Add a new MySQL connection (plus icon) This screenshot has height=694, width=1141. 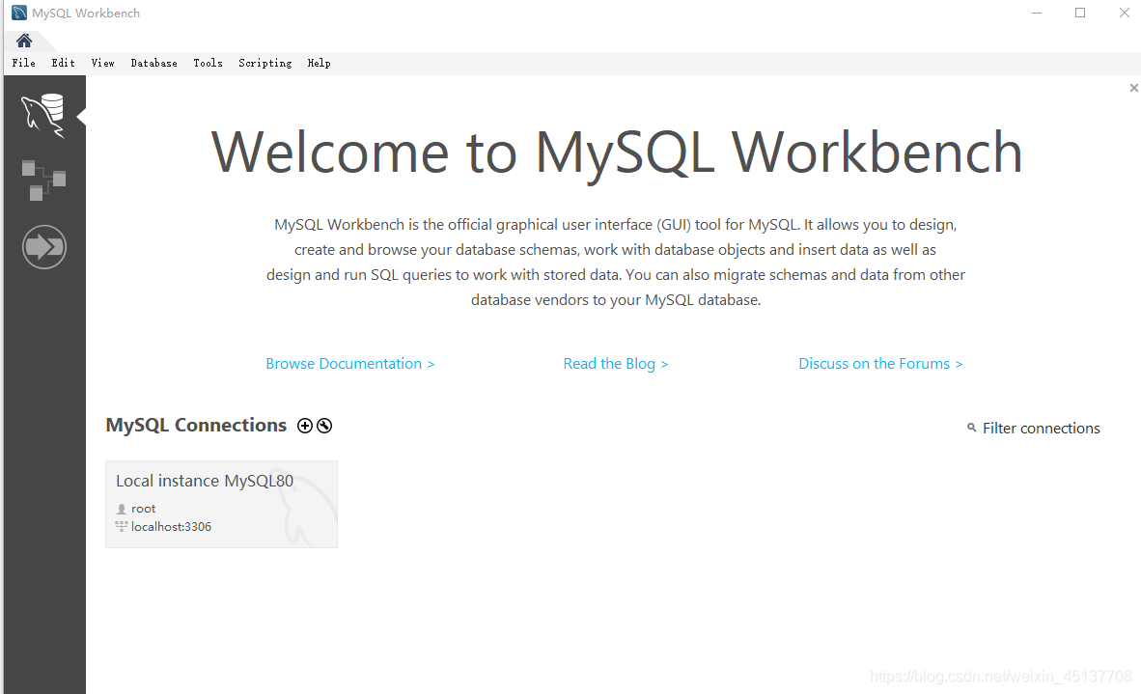305,427
